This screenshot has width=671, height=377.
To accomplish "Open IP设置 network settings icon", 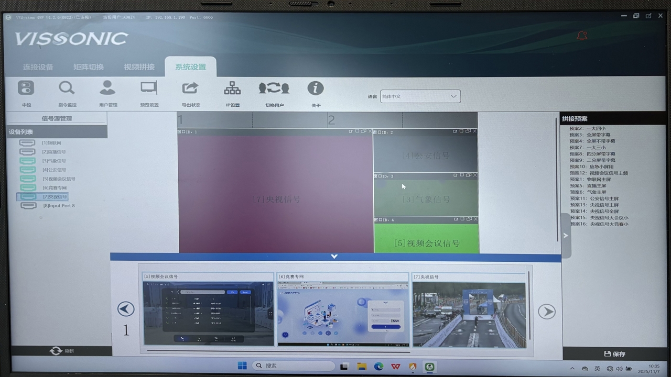I will [232, 88].
